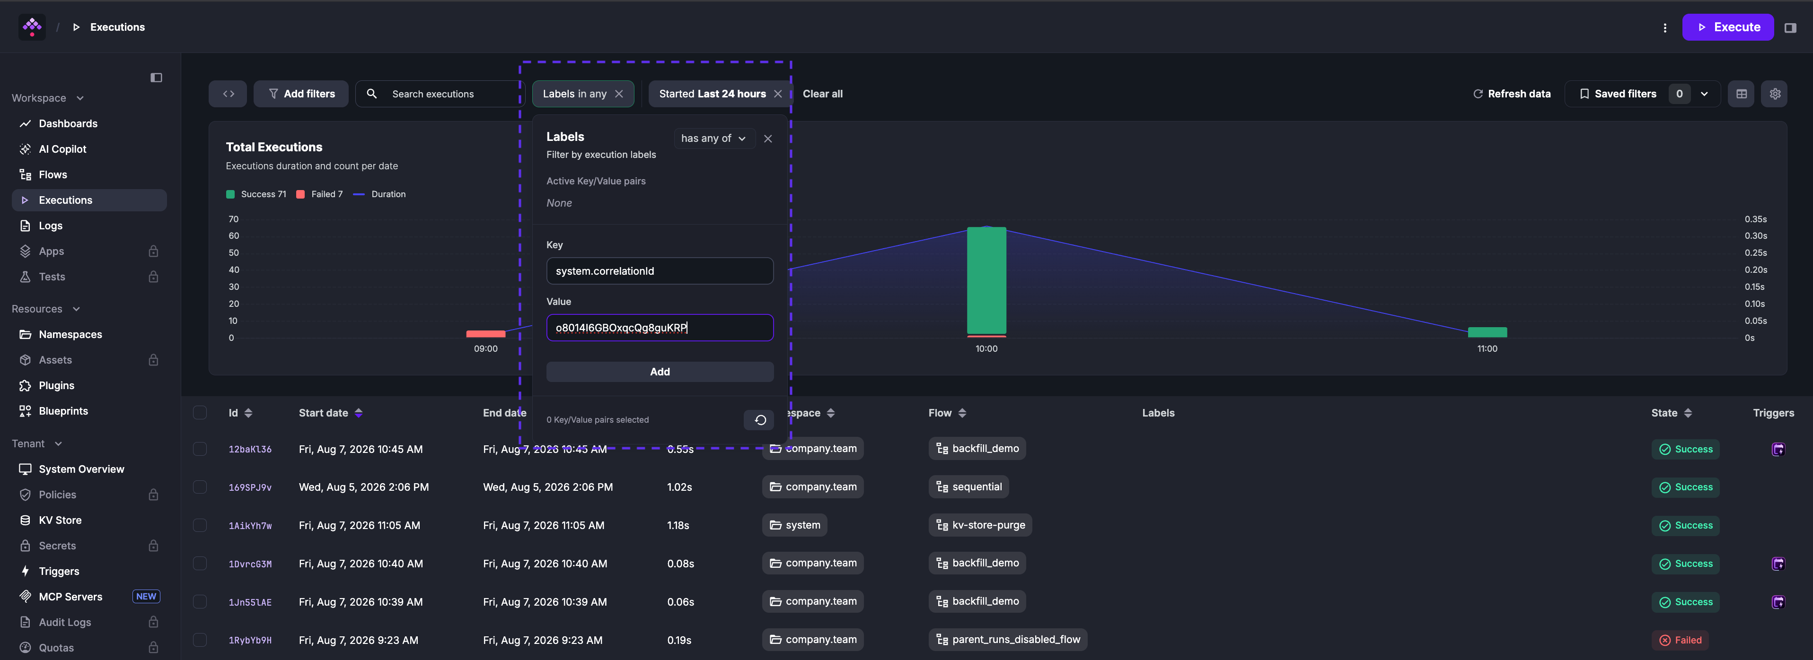Image resolution: width=1813 pixels, height=660 pixels.
Task: Toggle the Duration line legend
Action: pyautogui.click(x=378, y=194)
